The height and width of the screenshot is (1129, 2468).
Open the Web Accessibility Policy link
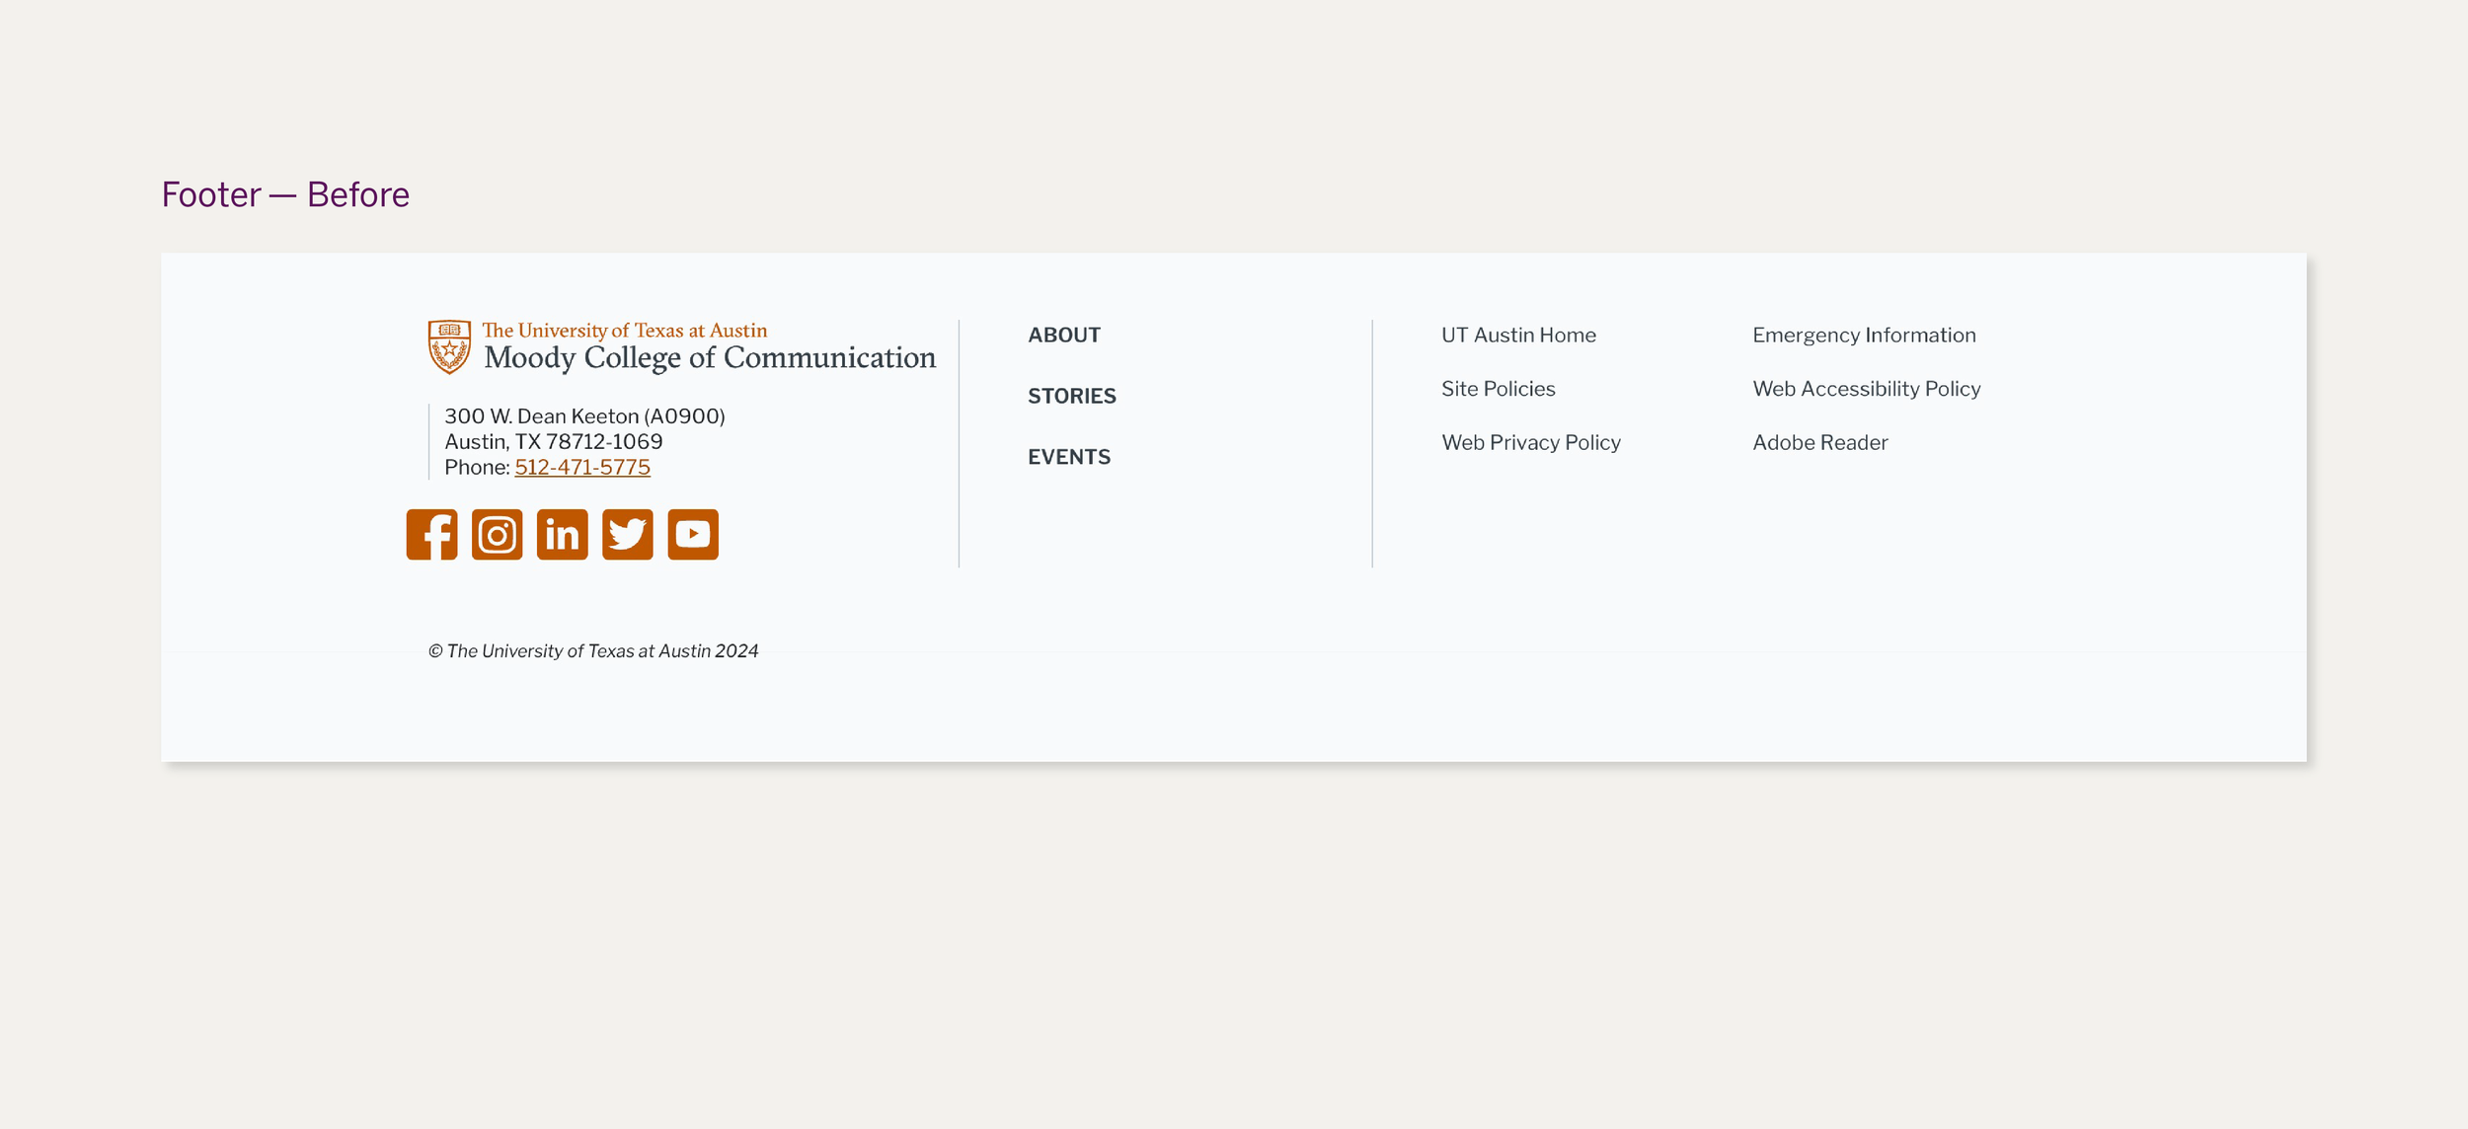[x=1866, y=389]
